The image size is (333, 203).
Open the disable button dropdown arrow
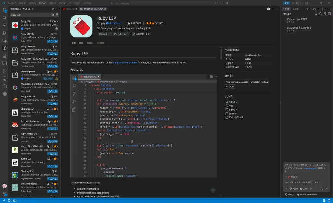point(110,34)
